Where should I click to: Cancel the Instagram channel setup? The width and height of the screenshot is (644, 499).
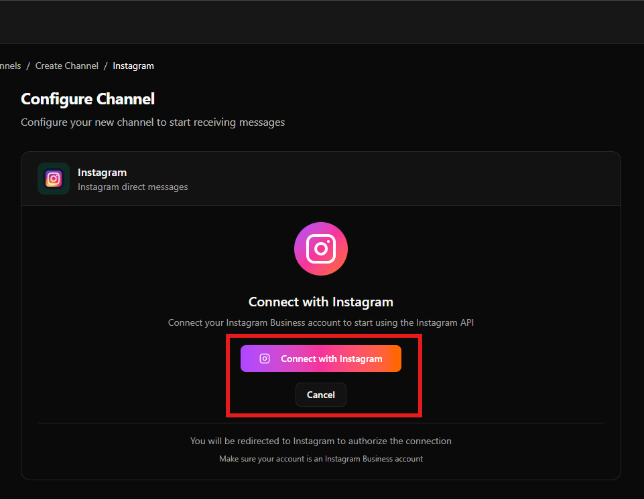click(321, 395)
